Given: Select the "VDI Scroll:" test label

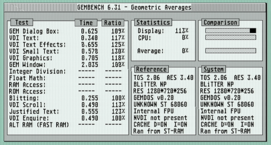Looking at the screenshot, I should [x=27, y=105].
